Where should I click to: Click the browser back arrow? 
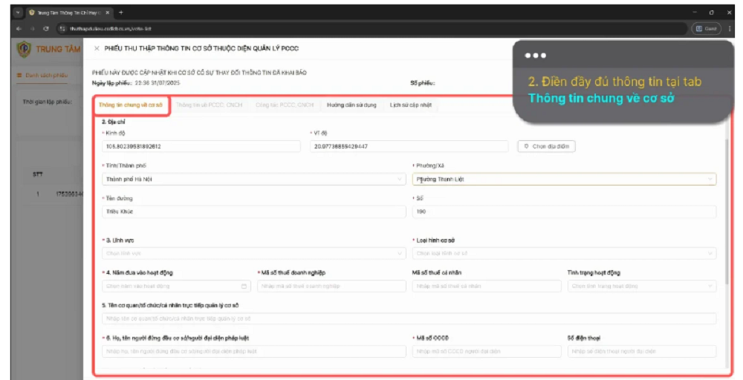click(x=19, y=28)
